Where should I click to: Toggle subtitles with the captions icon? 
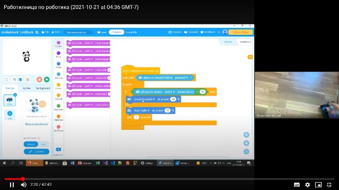click(297, 185)
